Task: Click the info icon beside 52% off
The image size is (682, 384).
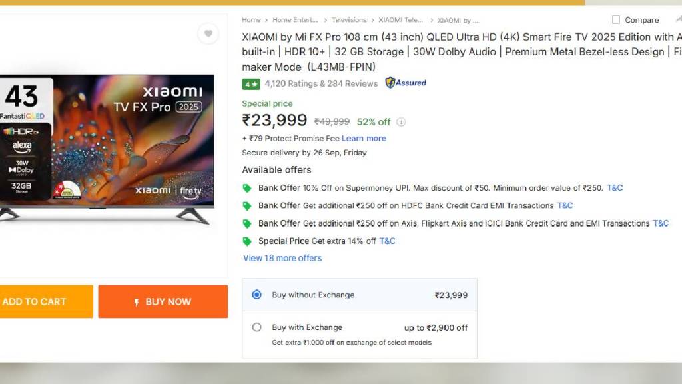Action: (401, 122)
